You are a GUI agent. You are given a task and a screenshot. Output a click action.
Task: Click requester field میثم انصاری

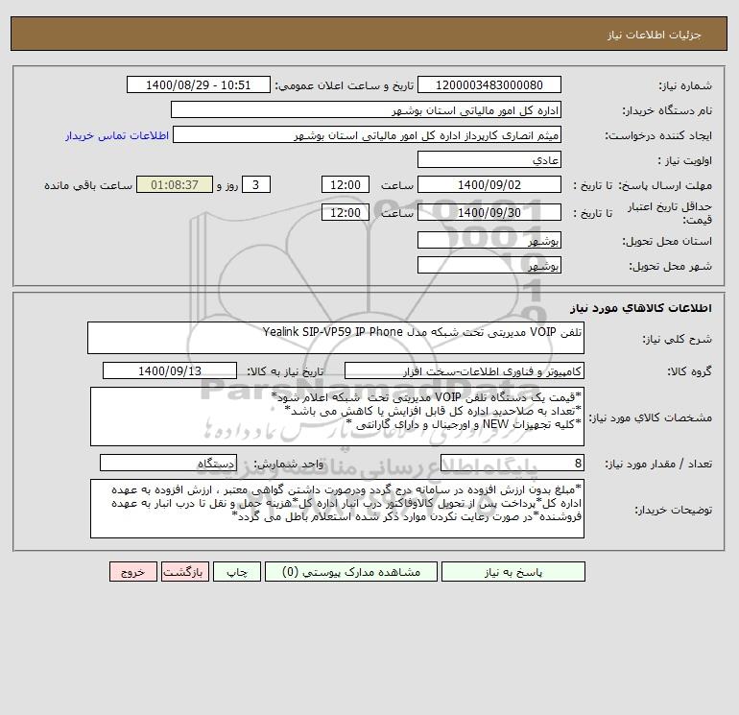[368, 134]
